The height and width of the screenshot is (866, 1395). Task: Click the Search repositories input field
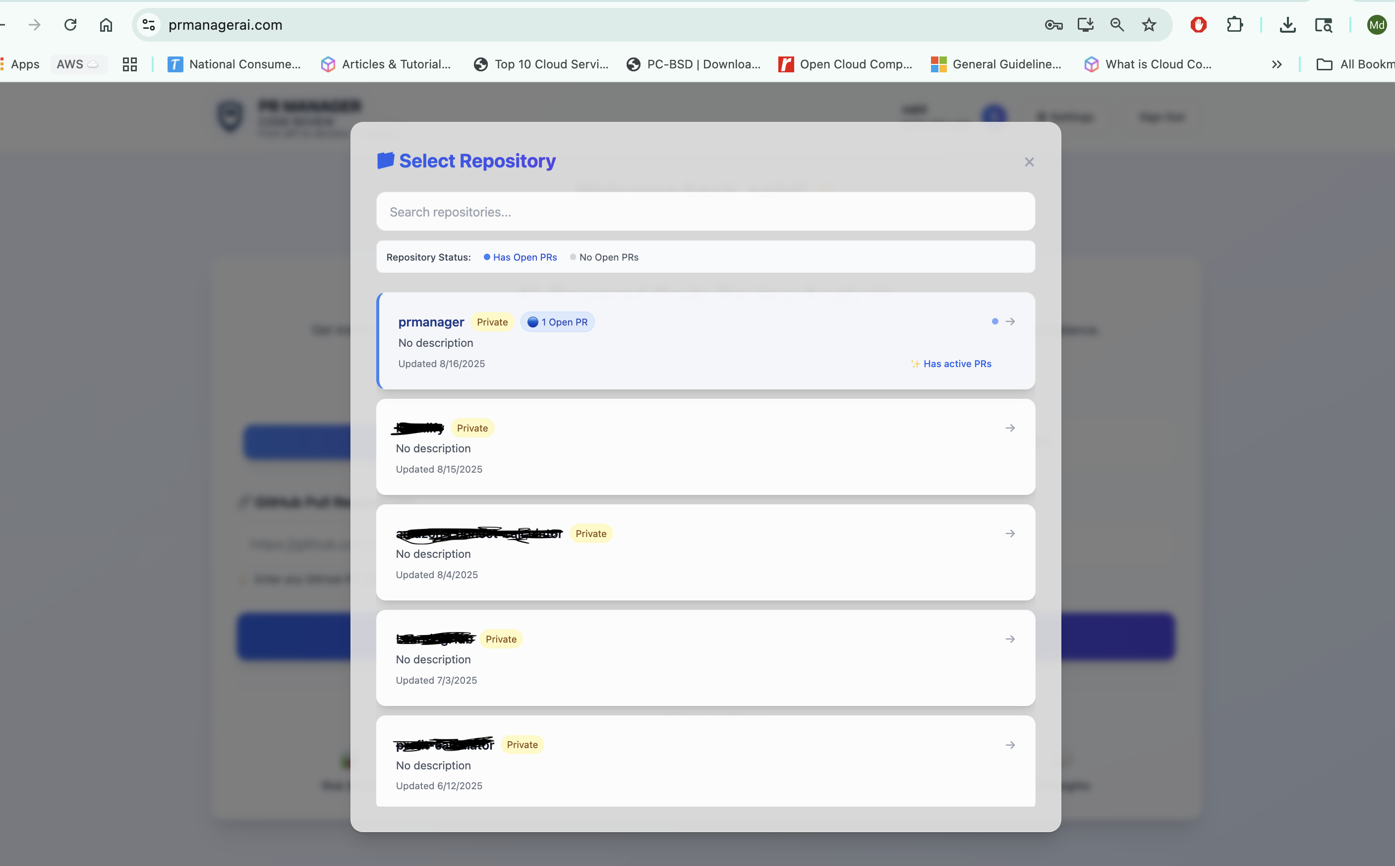705,212
